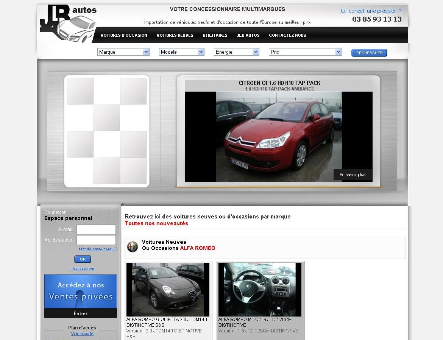Open the Alfa Romeo Giulietta photo
443x340 pixels.
click(x=168, y=289)
